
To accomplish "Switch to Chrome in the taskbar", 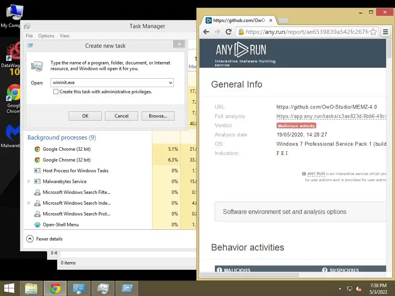I will [55, 288].
